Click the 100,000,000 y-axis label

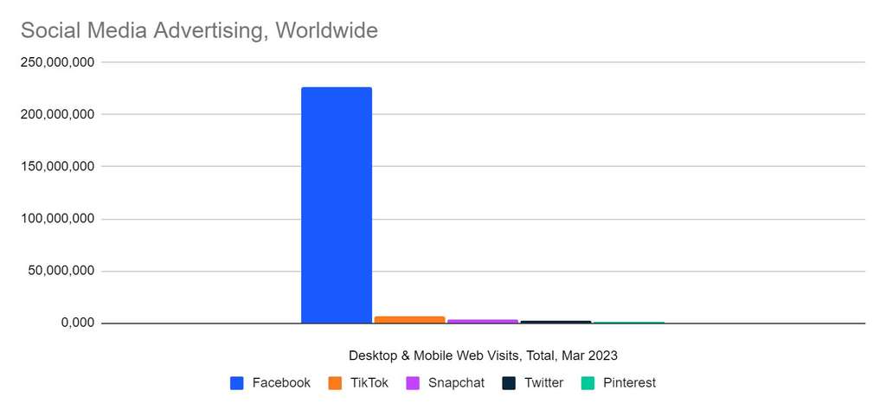click(56, 219)
